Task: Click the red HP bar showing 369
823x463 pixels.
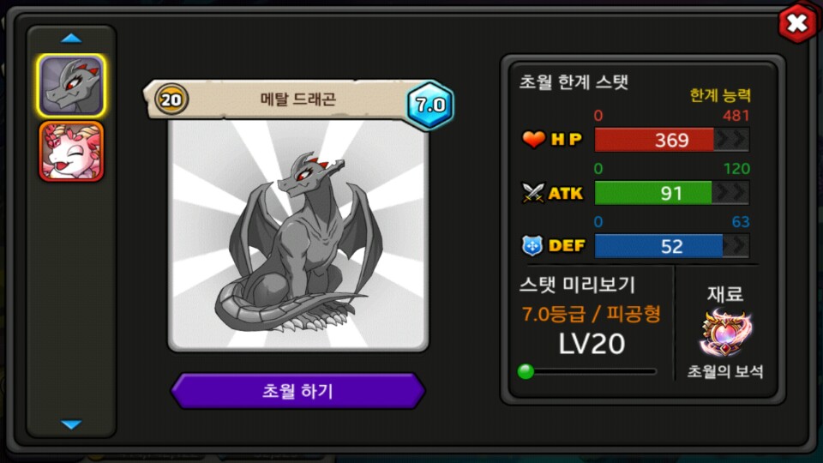Action: coord(653,140)
